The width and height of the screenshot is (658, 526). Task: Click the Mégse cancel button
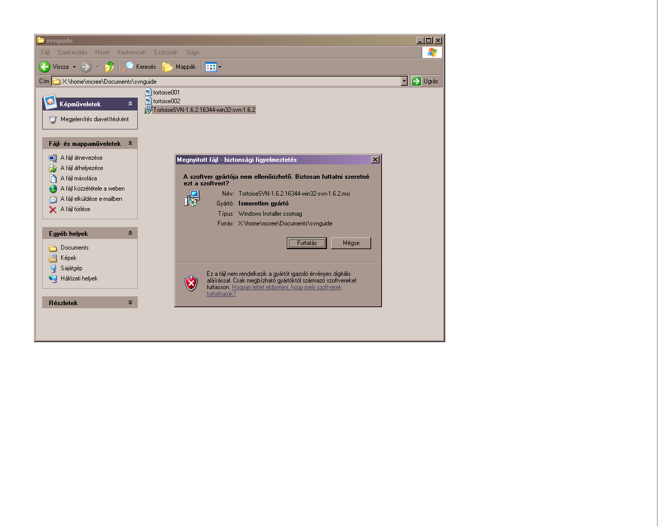coord(351,243)
